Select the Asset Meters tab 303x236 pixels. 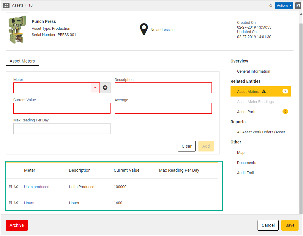point(22,61)
